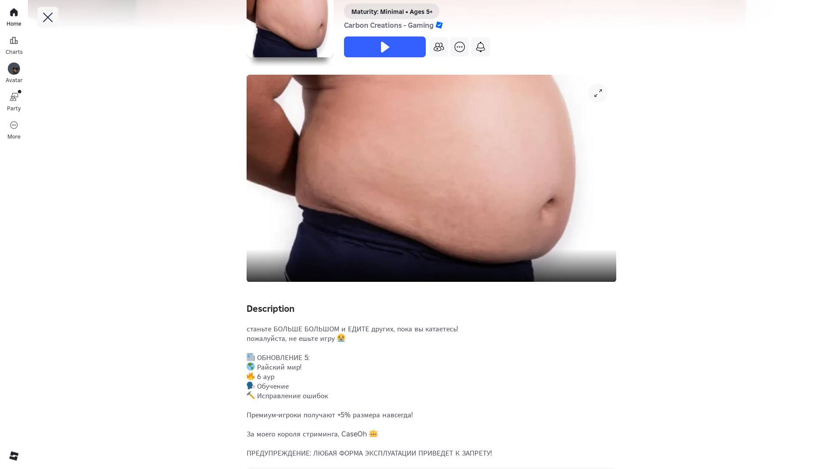835x469 pixels.
Task: Click the CaseOh mention in description
Action: [x=354, y=434]
